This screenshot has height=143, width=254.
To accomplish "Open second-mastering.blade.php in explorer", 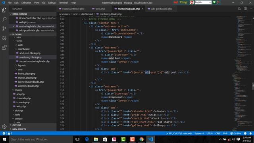I will 35,61.
